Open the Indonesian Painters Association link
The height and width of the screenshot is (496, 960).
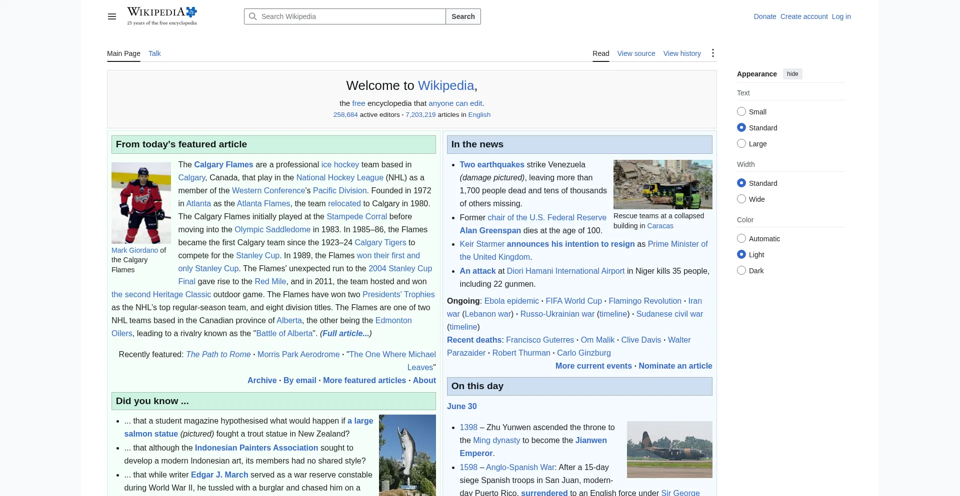point(256,448)
